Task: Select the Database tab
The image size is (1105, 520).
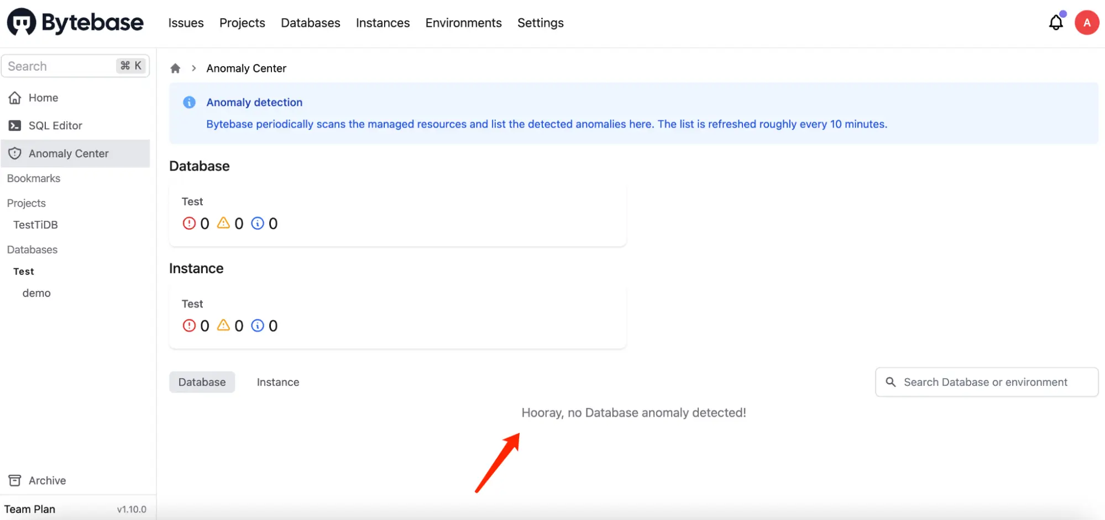Action: tap(202, 382)
